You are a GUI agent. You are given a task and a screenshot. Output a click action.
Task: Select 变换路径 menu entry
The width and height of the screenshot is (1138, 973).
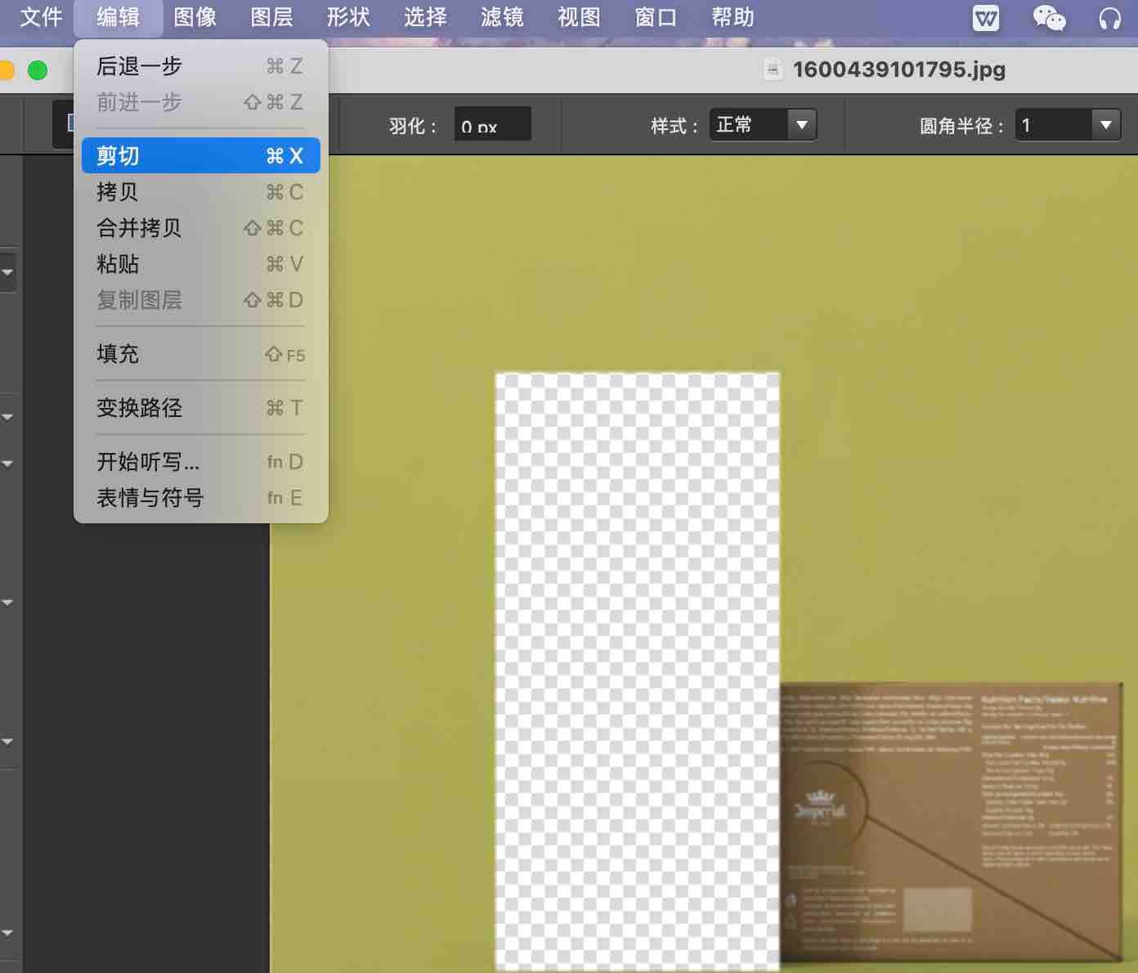coord(200,408)
